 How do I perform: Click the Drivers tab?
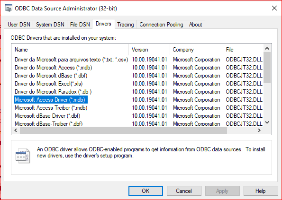point(103,24)
